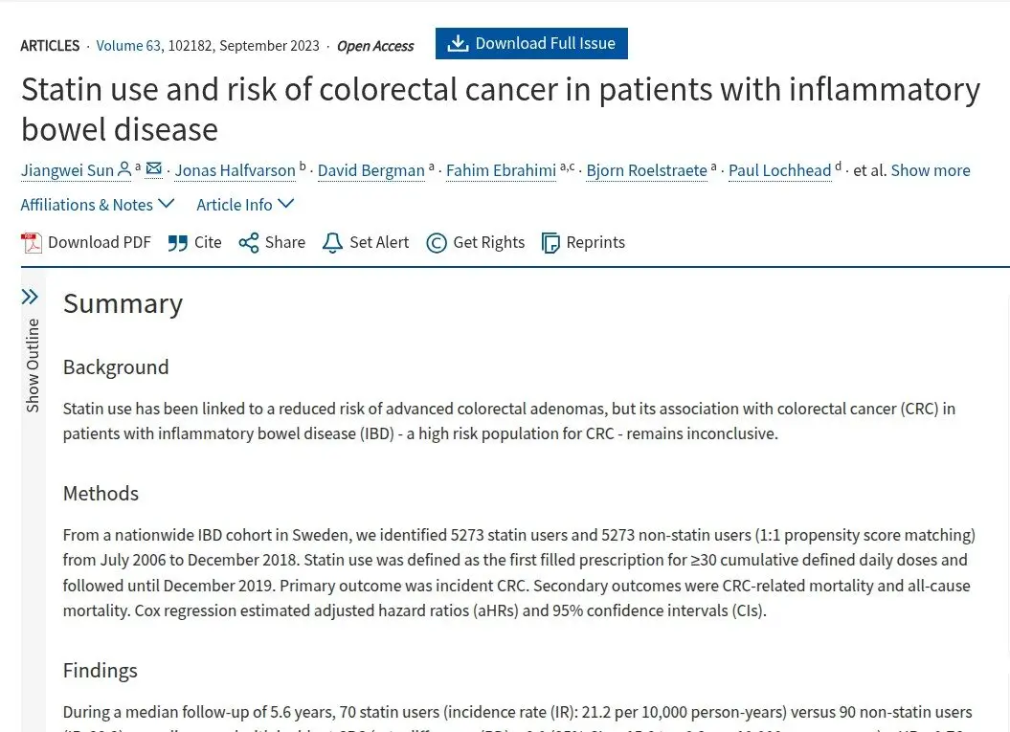Click David Bergman author name
The width and height of the screenshot is (1010, 732).
click(x=371, y=170)
